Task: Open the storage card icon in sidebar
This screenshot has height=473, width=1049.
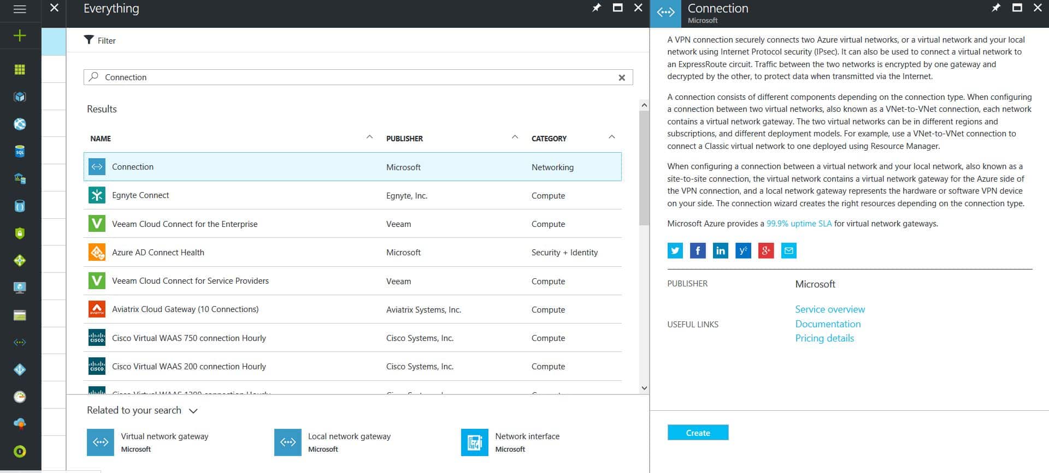Action: click(20, 315)
